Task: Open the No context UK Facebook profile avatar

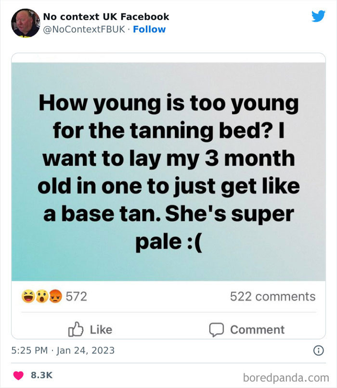Action: click(25, 23)
